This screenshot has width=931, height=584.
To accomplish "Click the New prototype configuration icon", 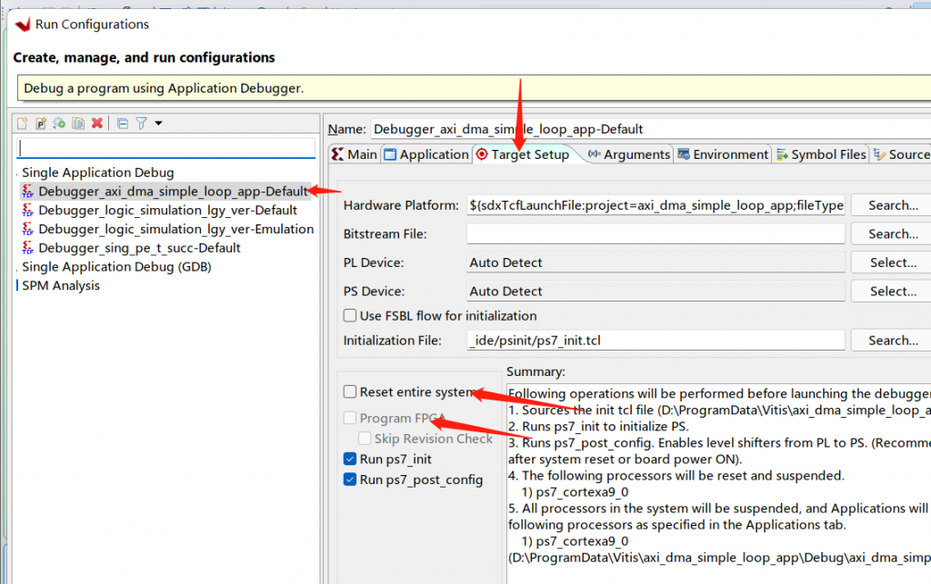I will click(41, 124).
